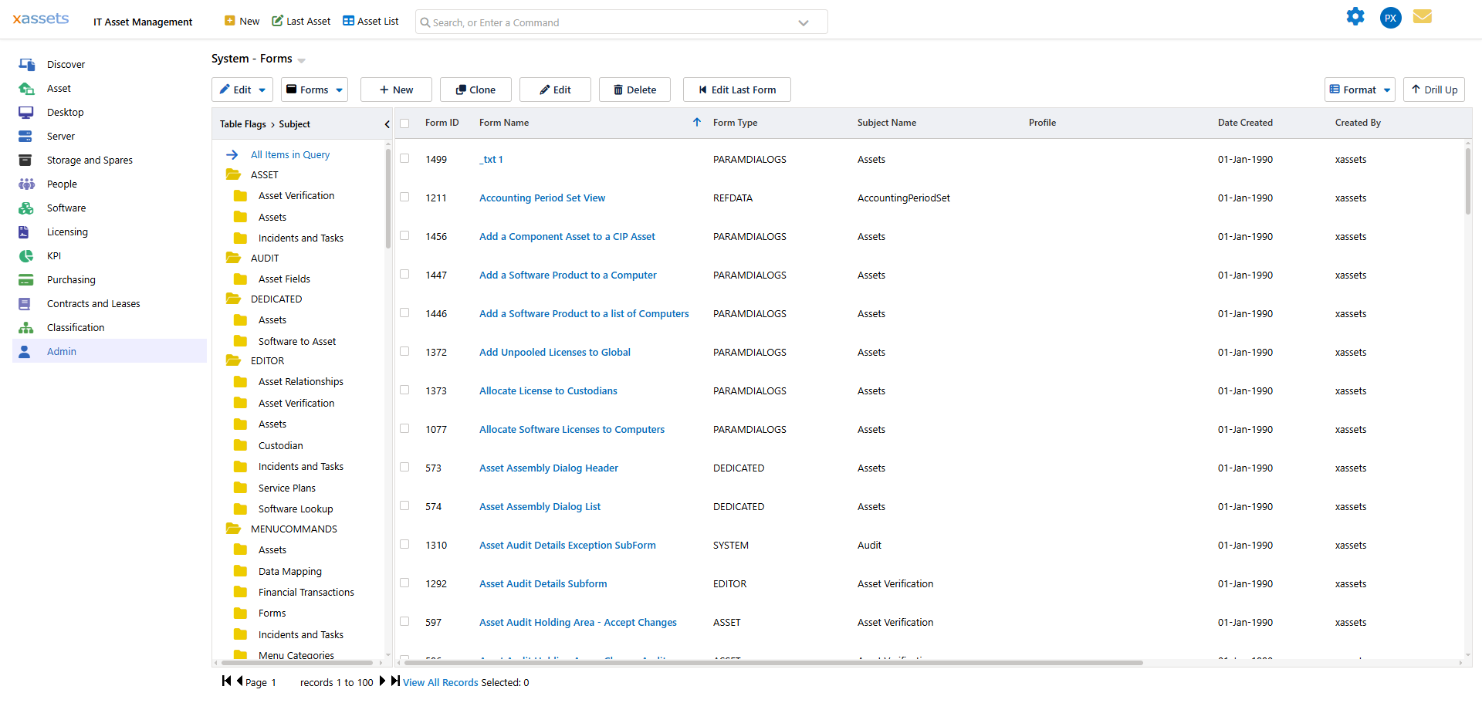The width and height of the screenshot is (1482, 703).
Task: Open the search bar dropdown chevron
Action: point(804,22)
